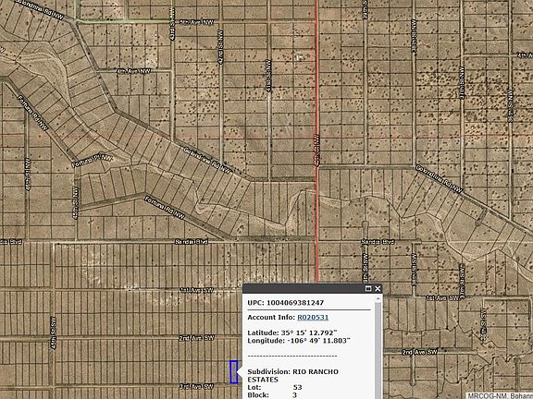Screen dimensions: 533x399
Task: Close the parcel info popup
Action: (378, 289)
